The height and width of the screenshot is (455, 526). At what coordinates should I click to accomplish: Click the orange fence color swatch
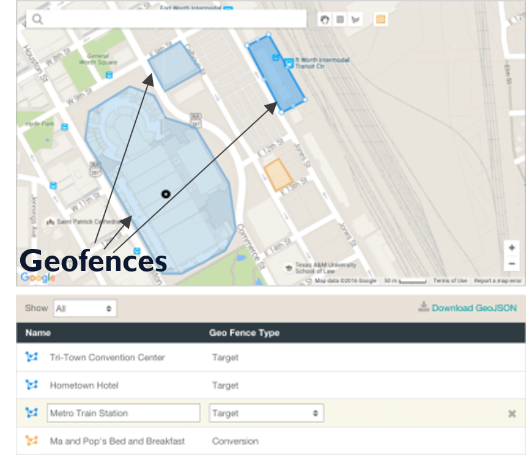[x=380, y=20]
